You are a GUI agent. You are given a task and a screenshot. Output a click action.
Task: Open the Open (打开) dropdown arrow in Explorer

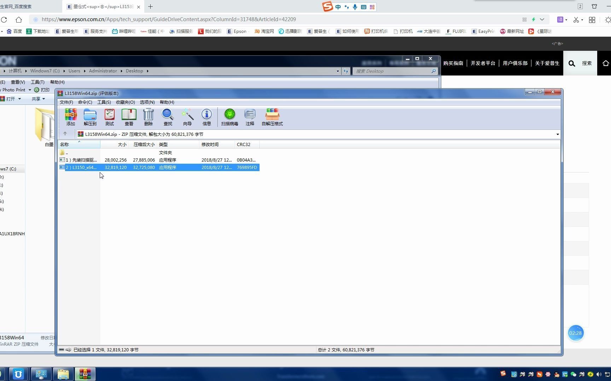(19, 99)
